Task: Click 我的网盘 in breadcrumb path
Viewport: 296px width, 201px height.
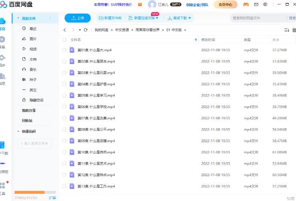Action: tap(101, 30)
